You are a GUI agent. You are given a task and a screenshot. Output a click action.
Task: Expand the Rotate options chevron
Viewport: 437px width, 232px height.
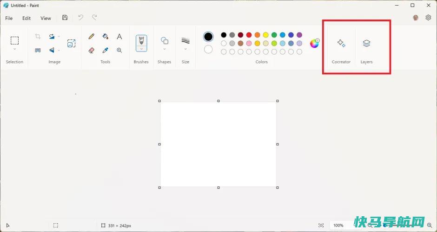(x=59, y=37)
